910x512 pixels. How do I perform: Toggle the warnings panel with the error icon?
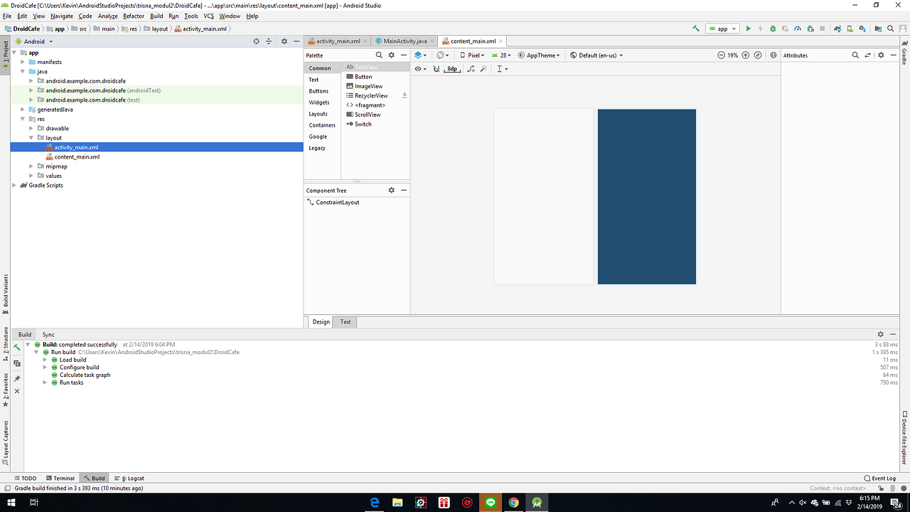point(773,55)
